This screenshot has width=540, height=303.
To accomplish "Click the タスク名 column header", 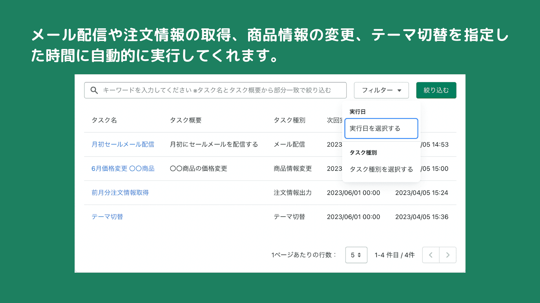I will (104, 120).
